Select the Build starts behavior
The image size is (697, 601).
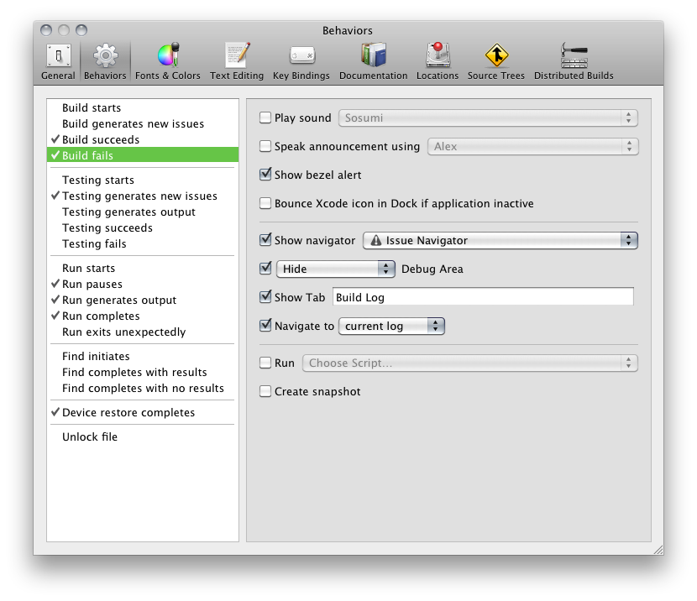pyautogui.click(x=143, y=108)
